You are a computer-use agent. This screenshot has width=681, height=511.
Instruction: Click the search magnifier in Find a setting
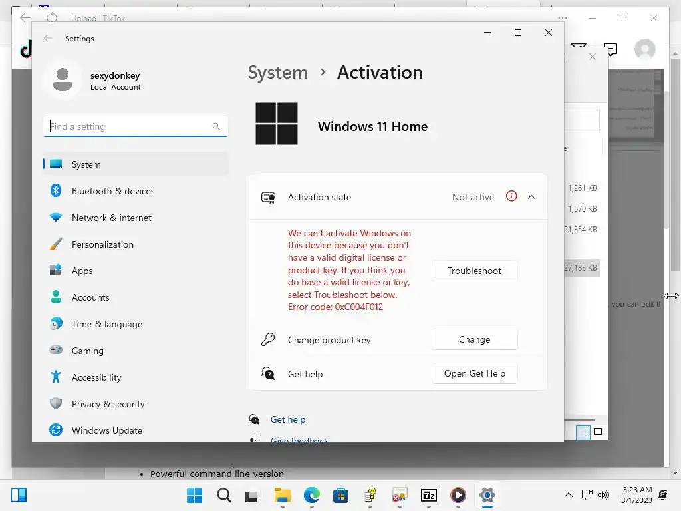[216, 126]
